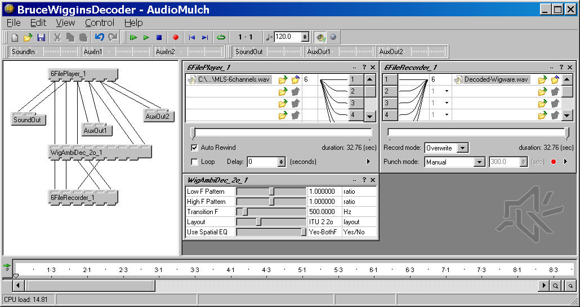This screenshot has width=580, height=307.
Task: Open the View menu
Action: tap(65, 23)
